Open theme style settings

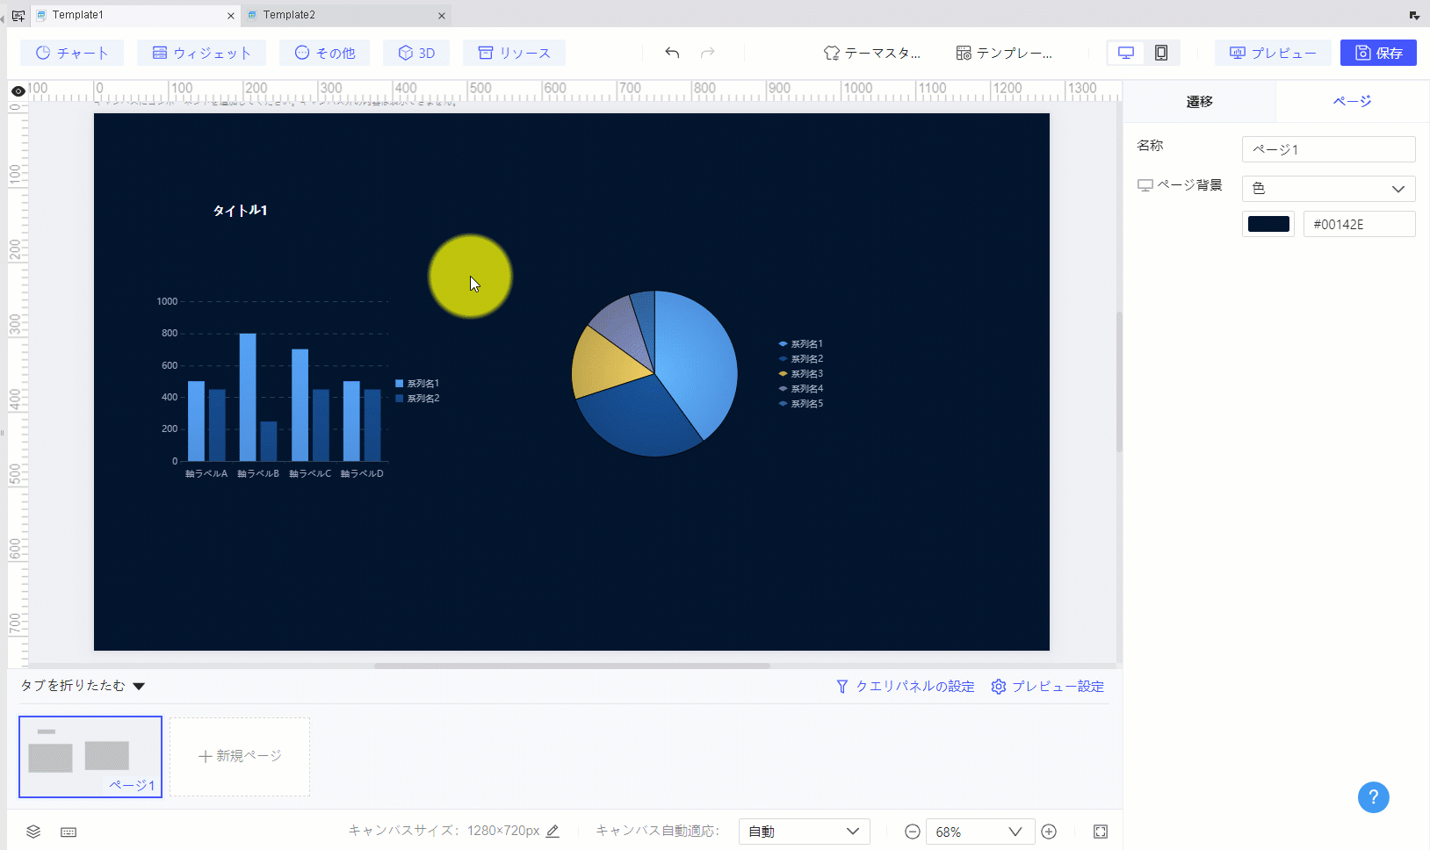(x=872, y=53)
